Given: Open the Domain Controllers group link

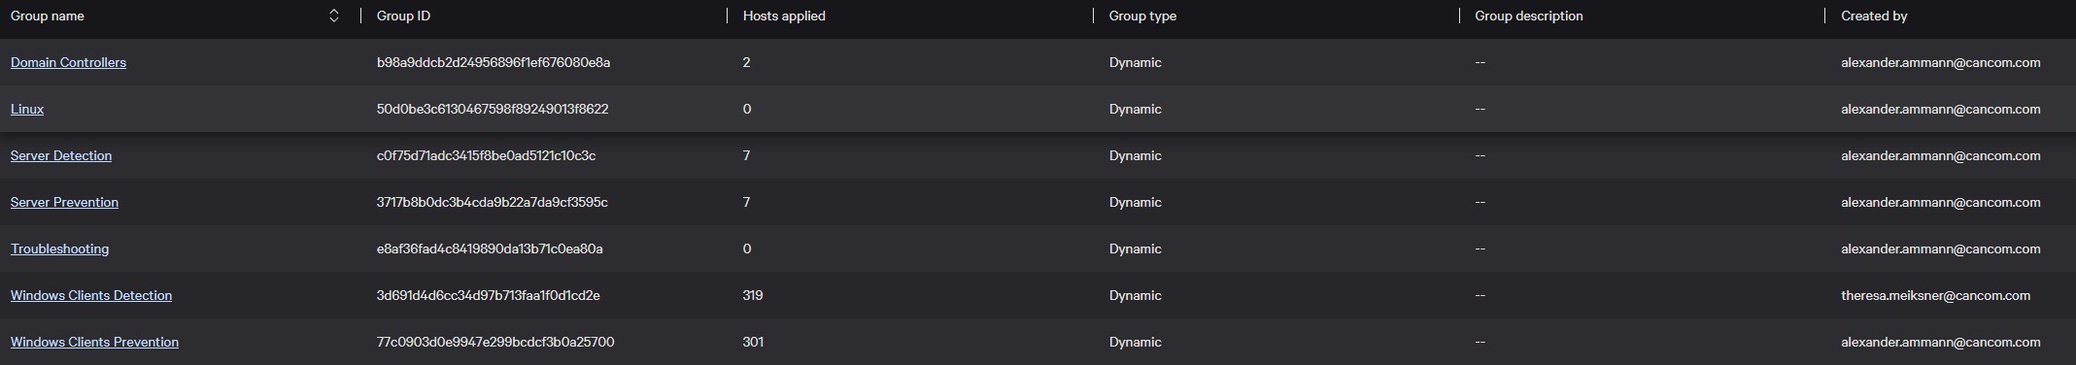Looking at the screenshot, I should [x=68, y=62].
